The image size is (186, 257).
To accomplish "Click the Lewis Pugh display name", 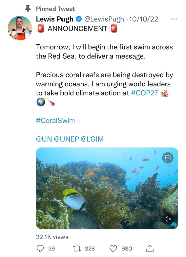I will (55, 19).
